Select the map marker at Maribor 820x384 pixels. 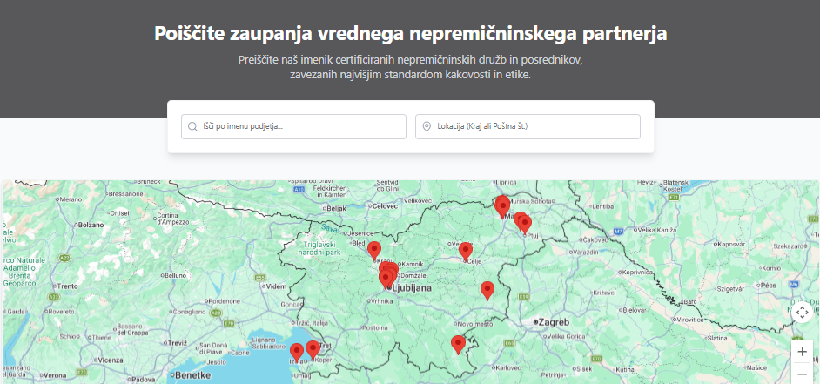point(502,205)
